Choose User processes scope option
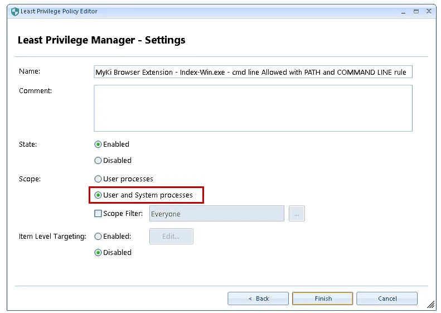The image size is (441, 313). pos(98,179)
